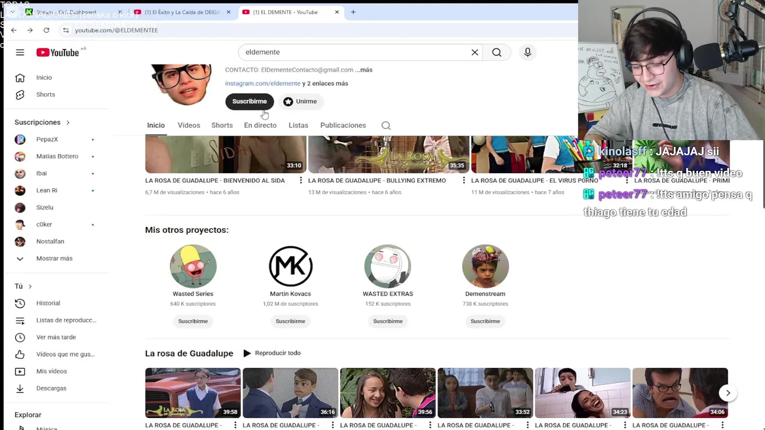Open options for BULLYING EXTREMO video
This screenshot has height=430, width=765.
pos(464,180)
